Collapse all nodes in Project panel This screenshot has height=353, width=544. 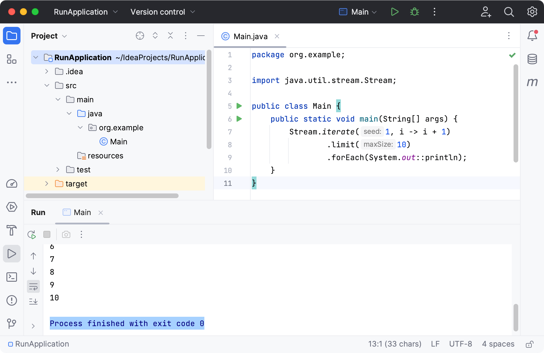(x=170, y=36)
